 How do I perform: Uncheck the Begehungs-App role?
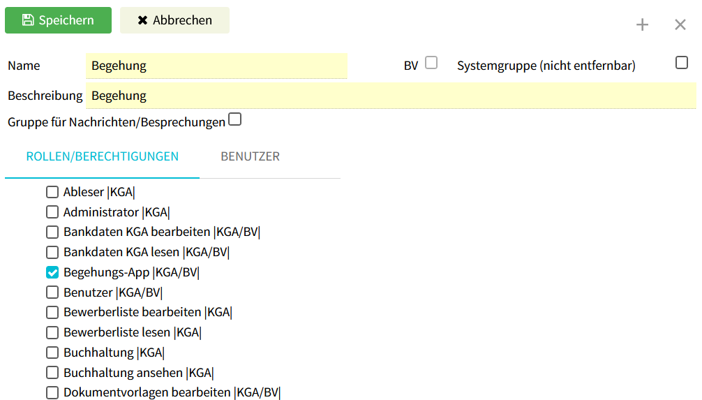click(52, 272)
